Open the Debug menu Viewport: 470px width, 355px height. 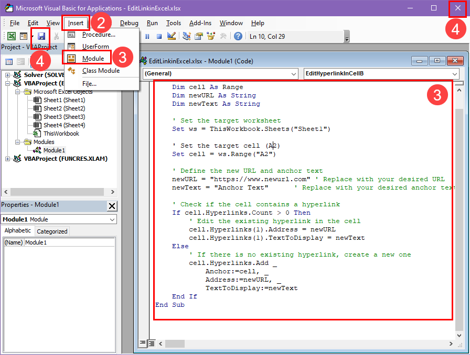129,23
